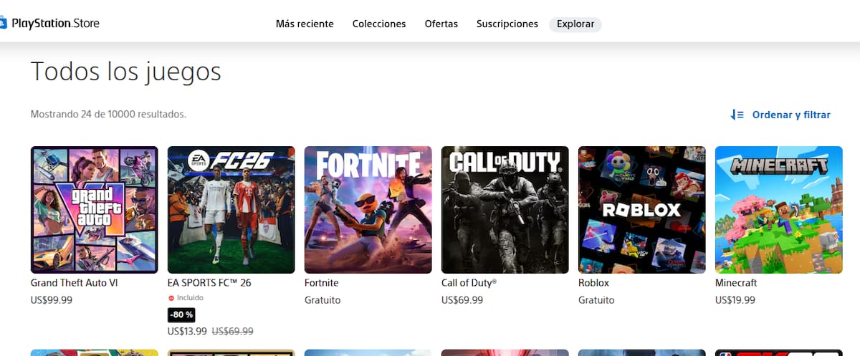Click the crossed-out US$69.99 original price
This screenshot has width=860, height=356.
click(x=233, y=331)
